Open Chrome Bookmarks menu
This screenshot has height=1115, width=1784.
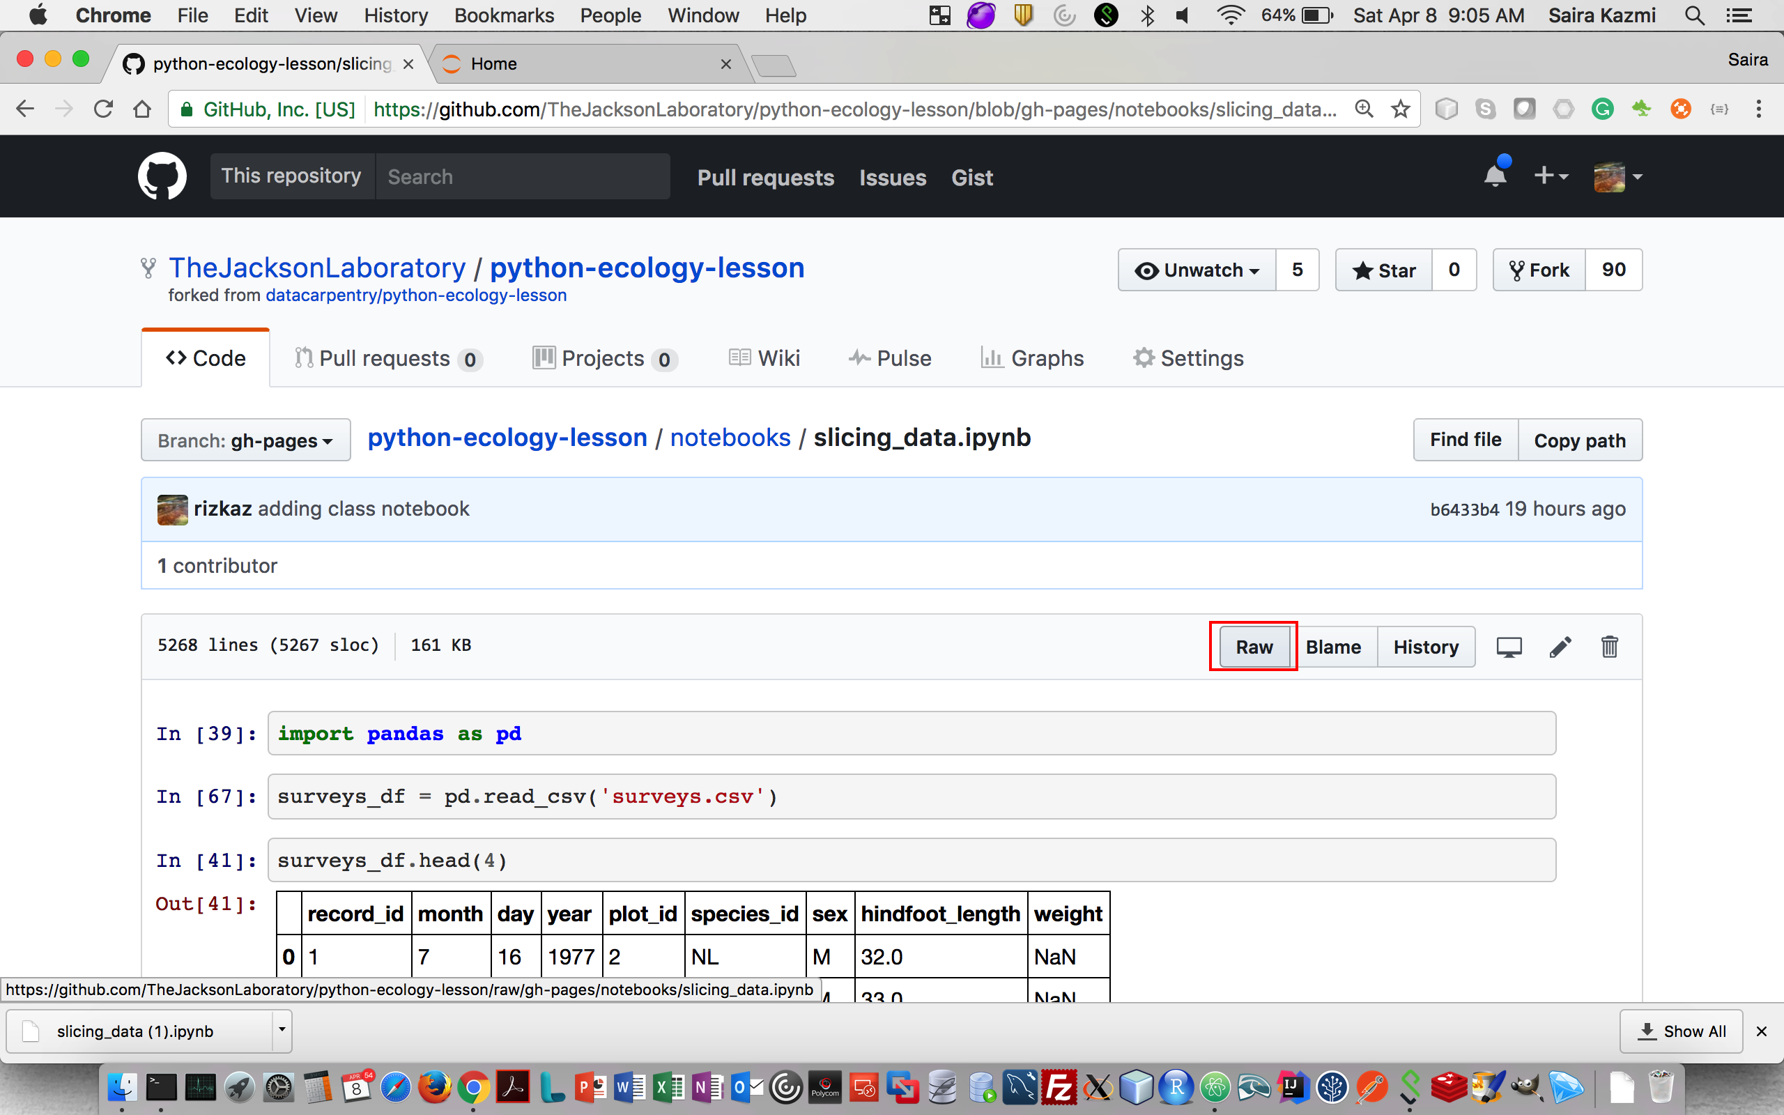point(504,15)
